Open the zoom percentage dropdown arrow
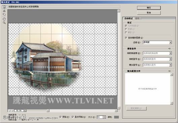 [25, 111]
